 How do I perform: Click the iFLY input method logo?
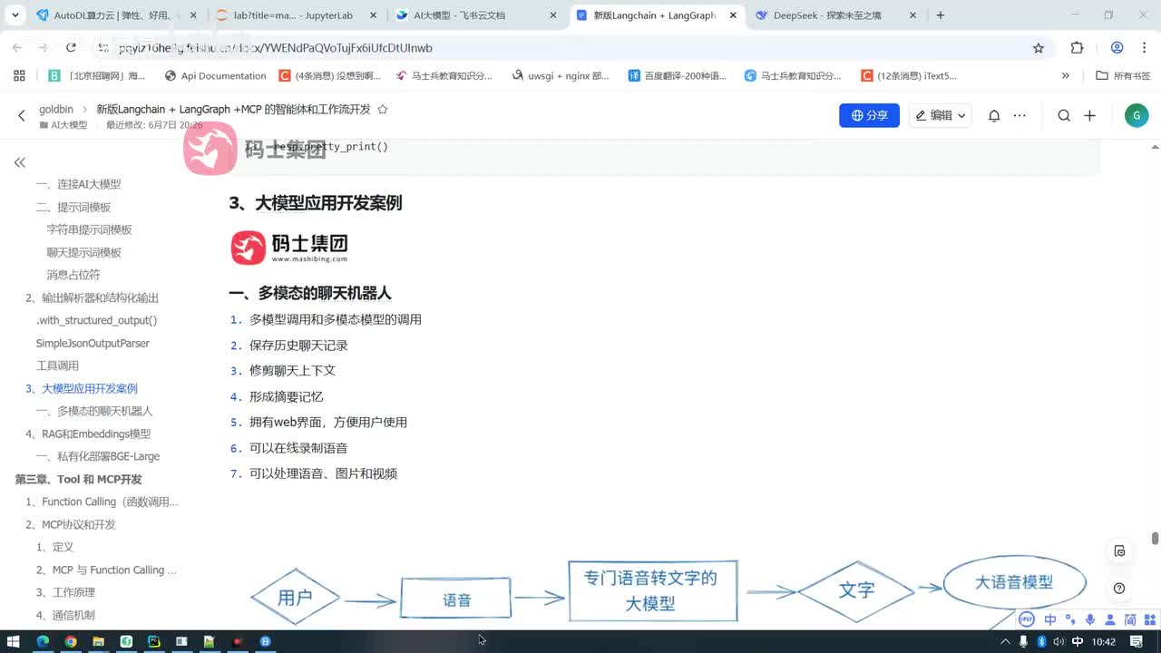[1027, 619]
